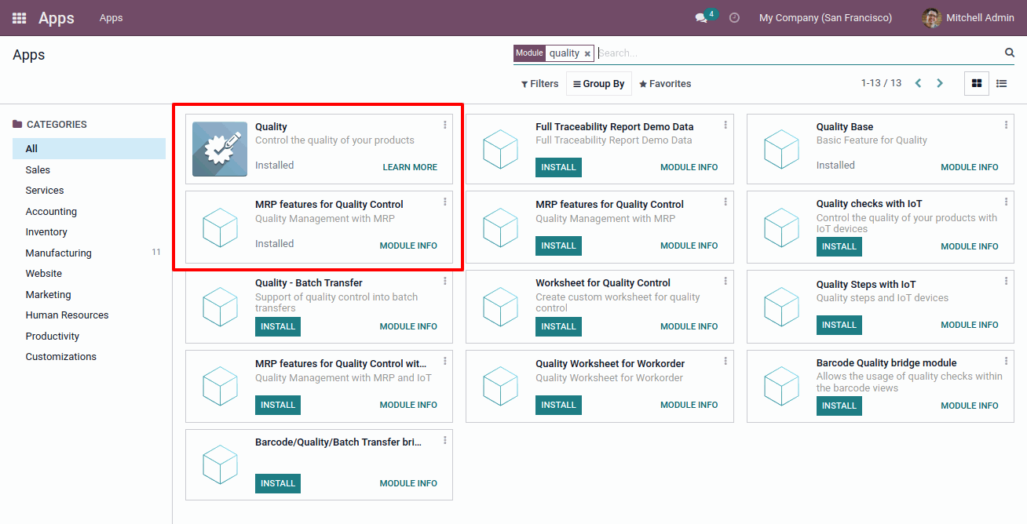Select the Website category

pyautogui.click(x=89, y=273)
